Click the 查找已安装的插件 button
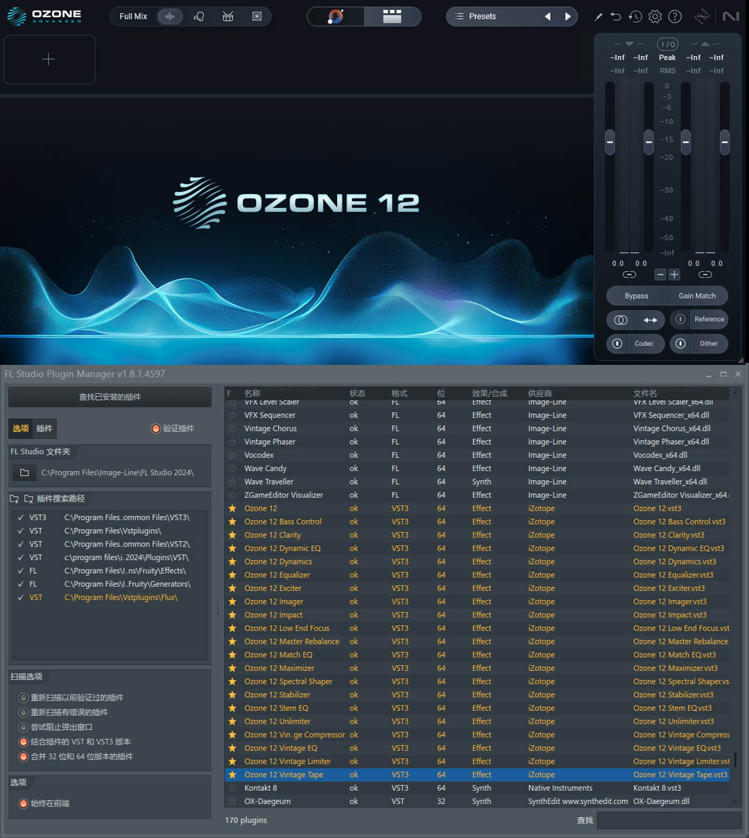749x838 pixels. tap(110, 397)
